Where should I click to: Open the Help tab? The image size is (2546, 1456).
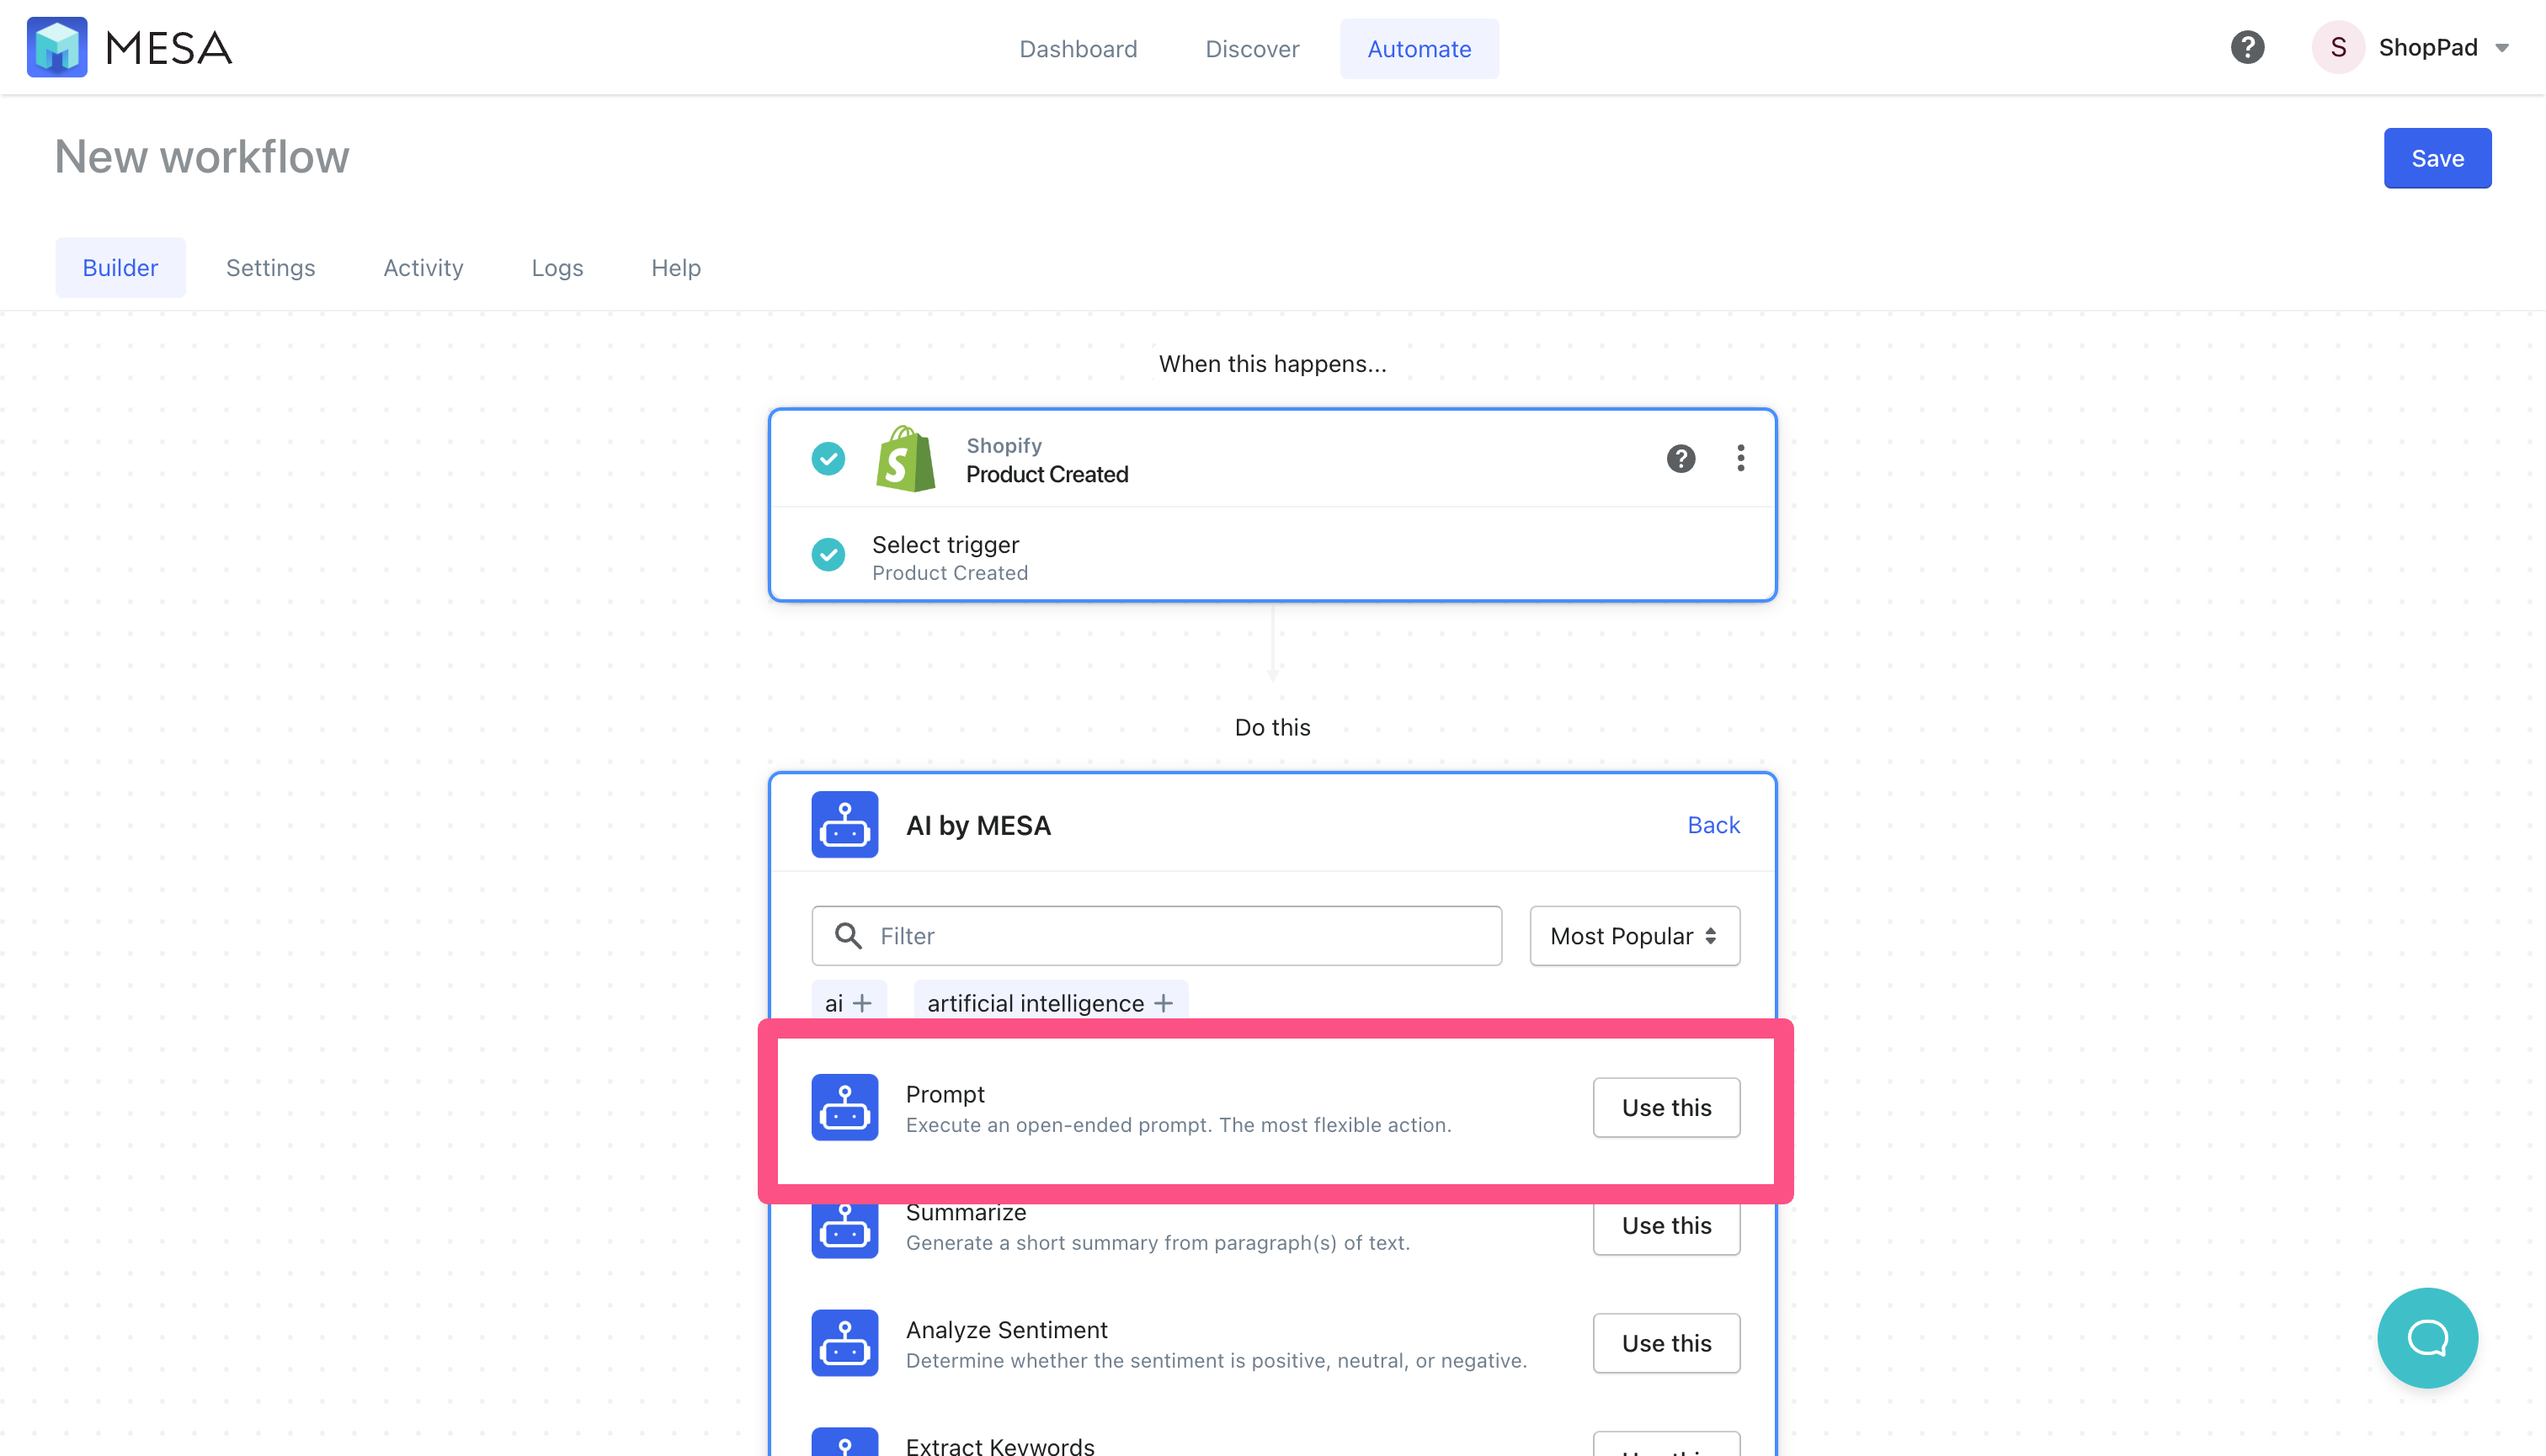pyautogui.click(x=675, y=267)
